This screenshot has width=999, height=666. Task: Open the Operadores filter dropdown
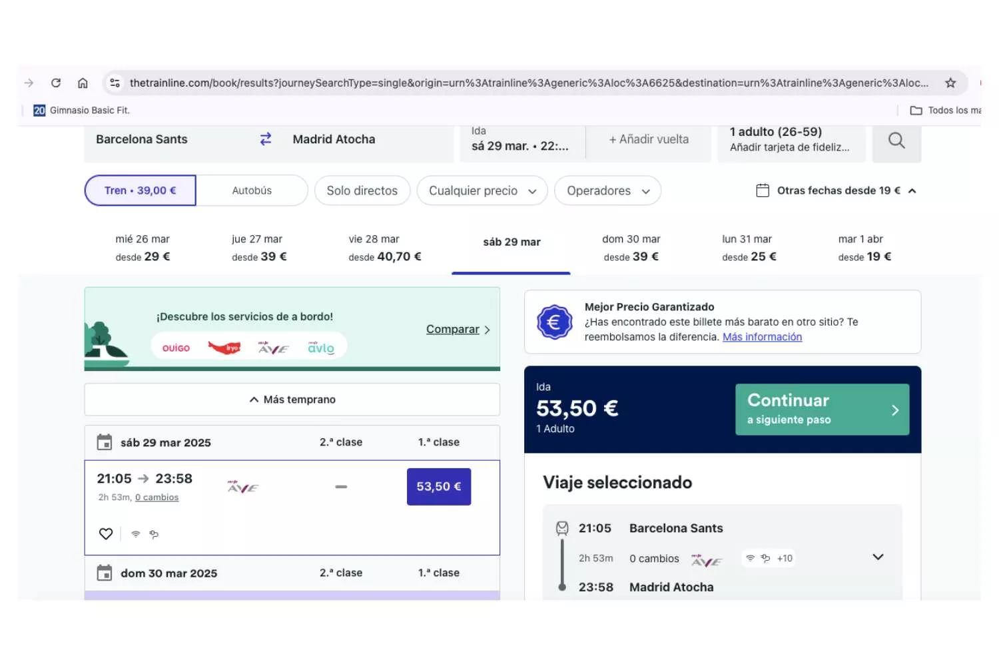[607, 191]
